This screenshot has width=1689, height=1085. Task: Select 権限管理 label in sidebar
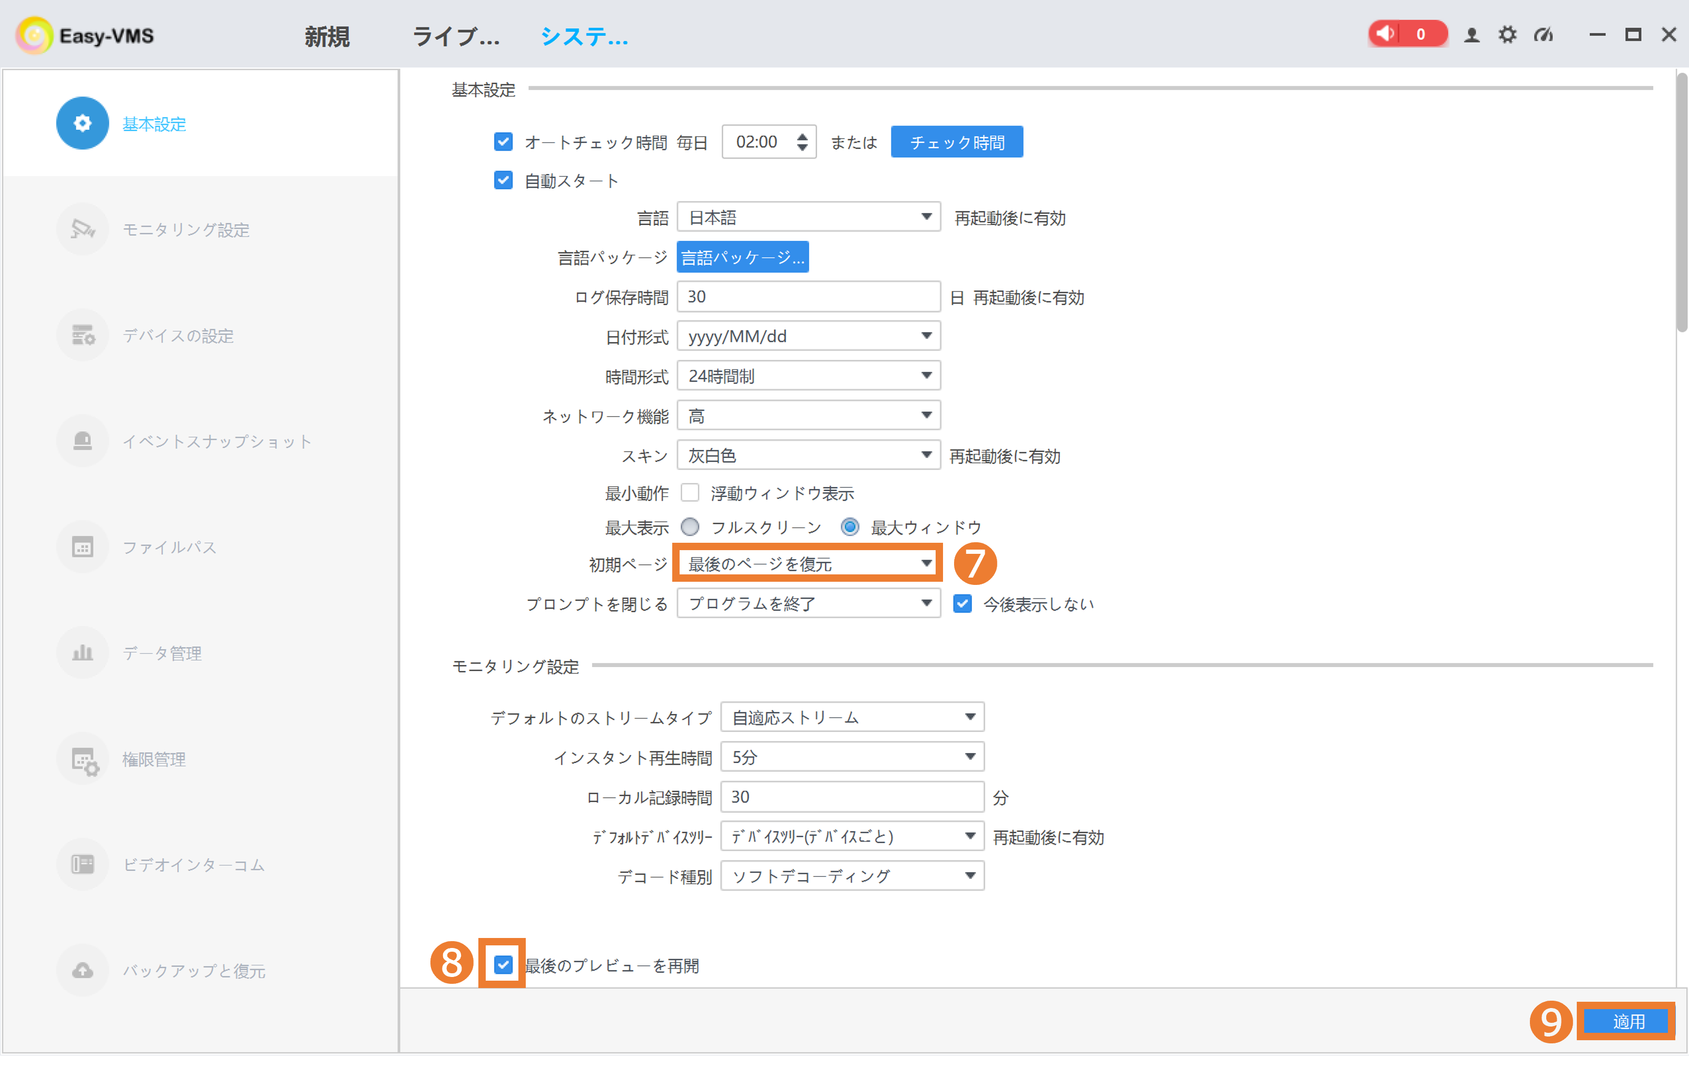pos(154,759)
